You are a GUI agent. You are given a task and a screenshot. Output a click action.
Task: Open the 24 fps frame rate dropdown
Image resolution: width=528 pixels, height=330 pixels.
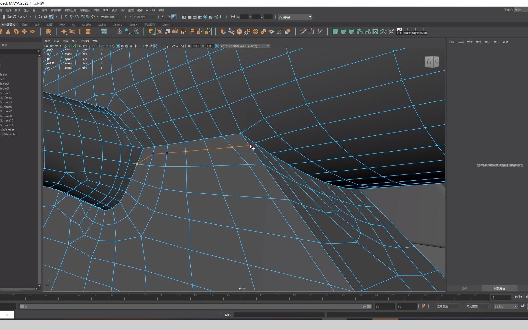(515, 306)
